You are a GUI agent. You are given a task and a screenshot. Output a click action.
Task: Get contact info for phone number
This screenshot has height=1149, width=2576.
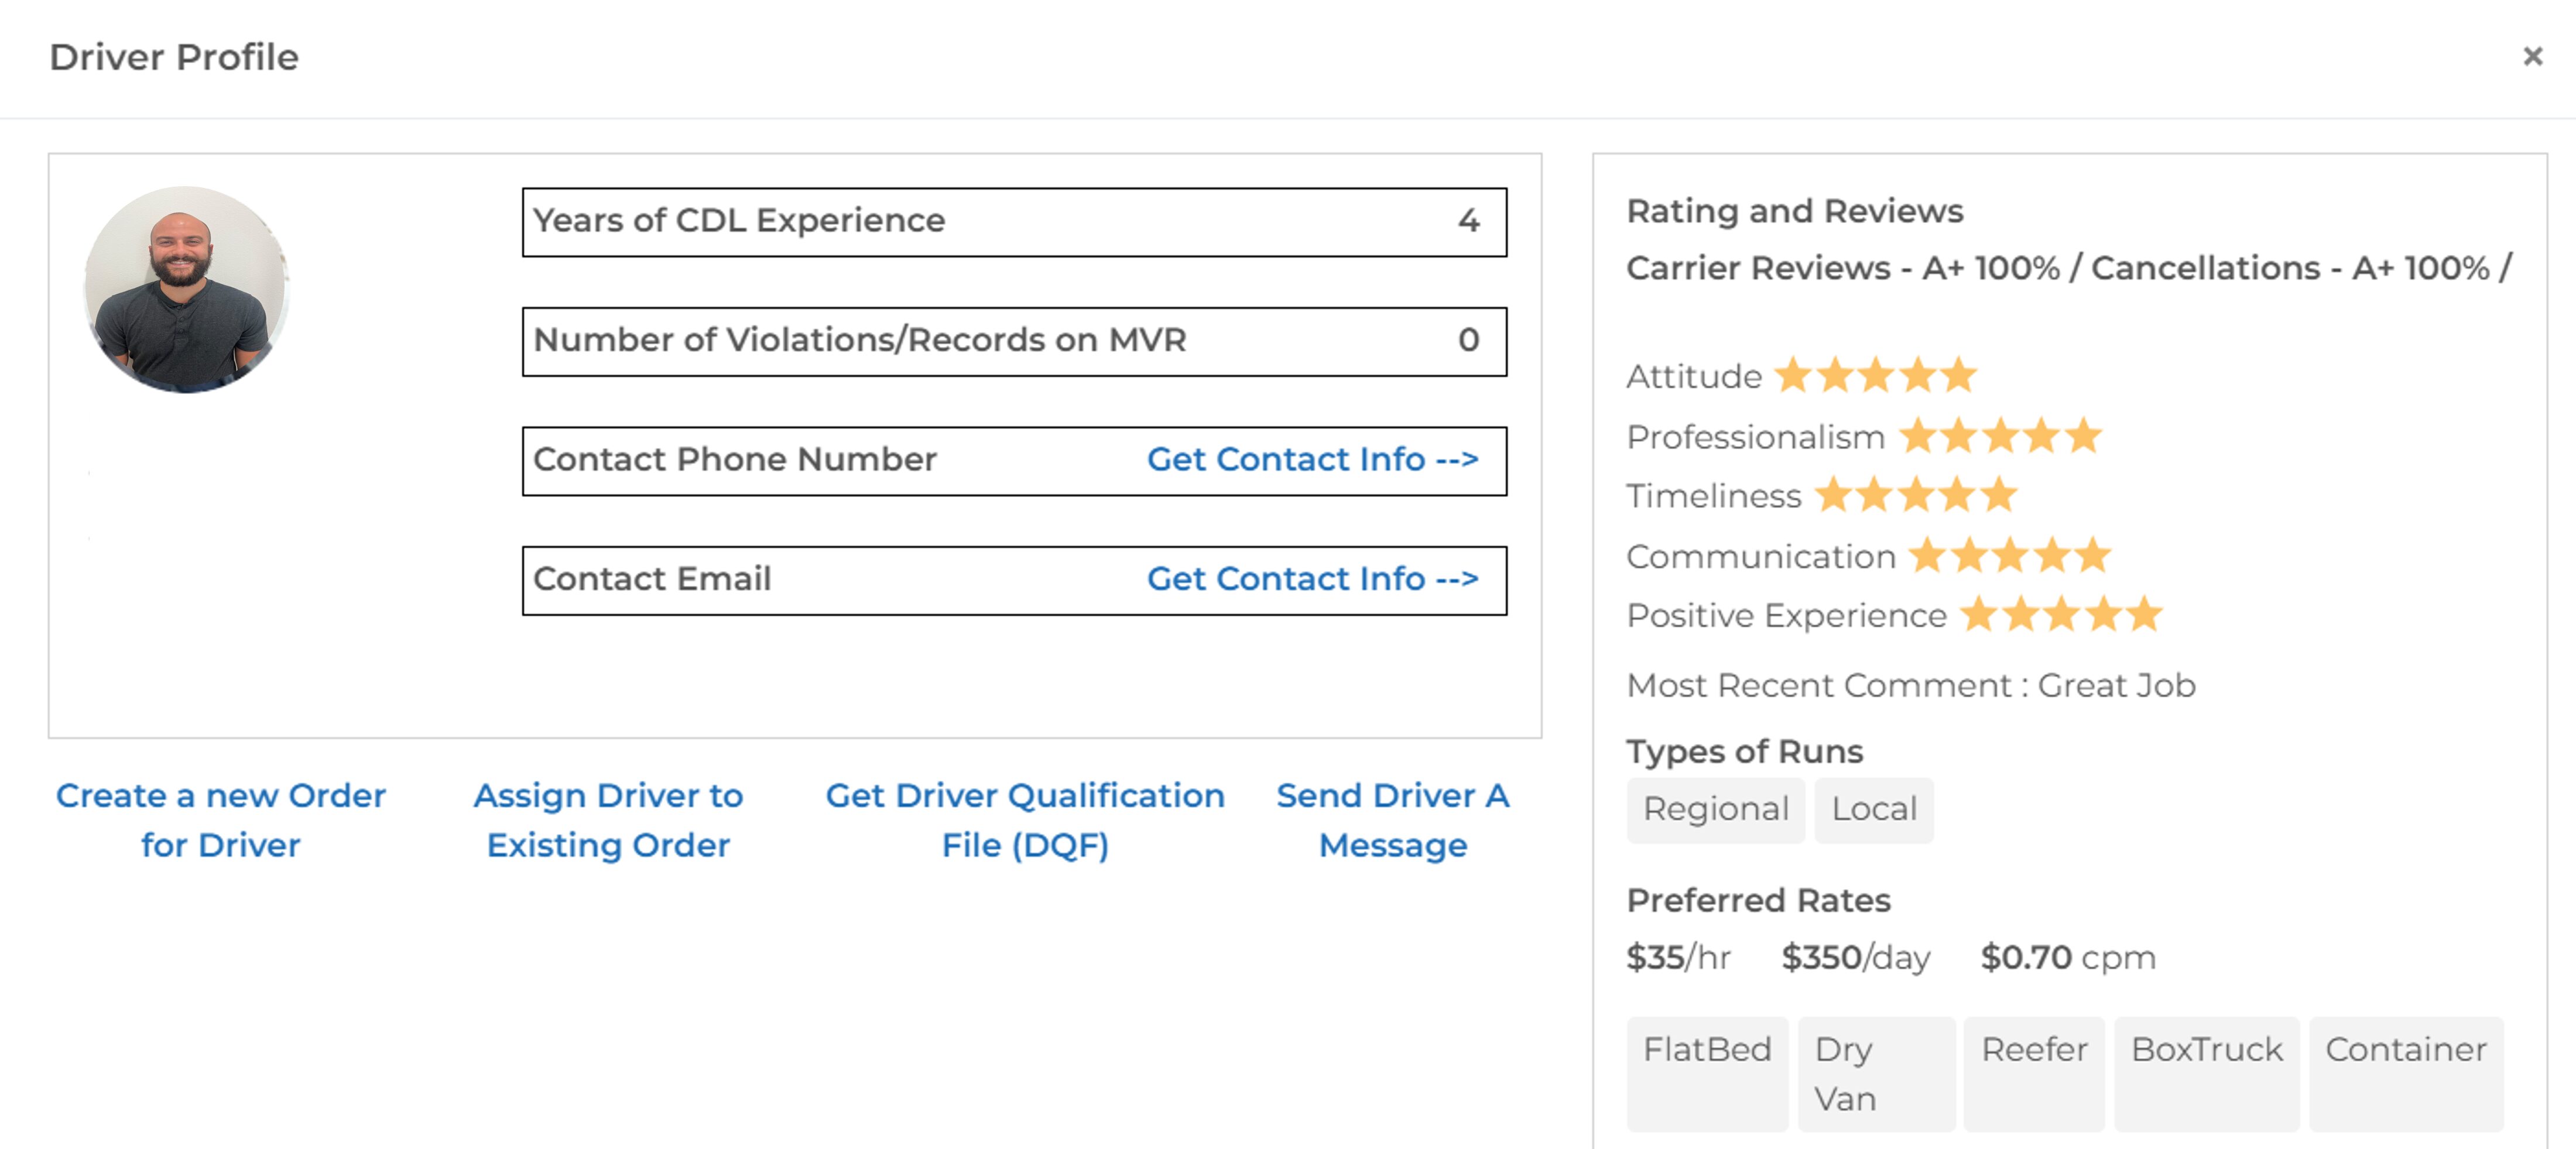(1312, 459)
